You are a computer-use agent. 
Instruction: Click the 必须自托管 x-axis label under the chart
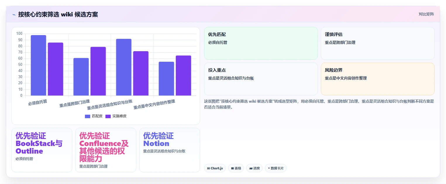click(x=38, y=102)
